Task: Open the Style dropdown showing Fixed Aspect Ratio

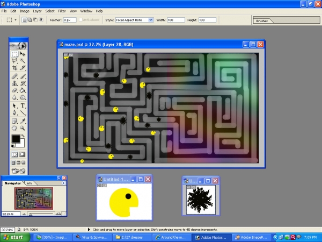Action: click(x=135, y=20)
